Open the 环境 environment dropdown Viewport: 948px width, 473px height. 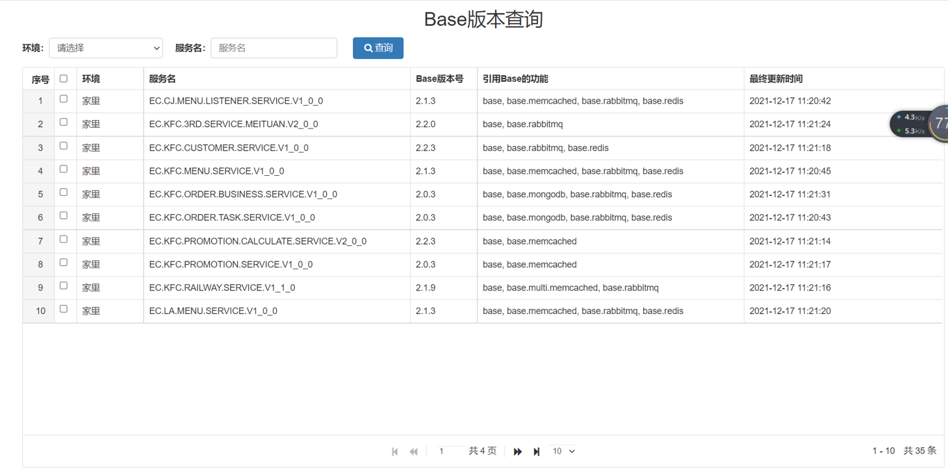click(106, 48)
